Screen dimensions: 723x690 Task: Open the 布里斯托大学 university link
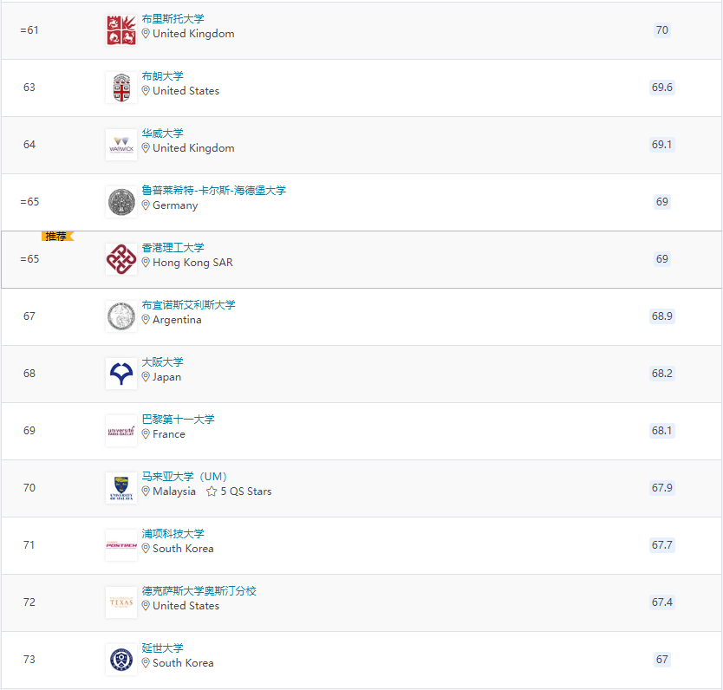(x=173, y=19)
